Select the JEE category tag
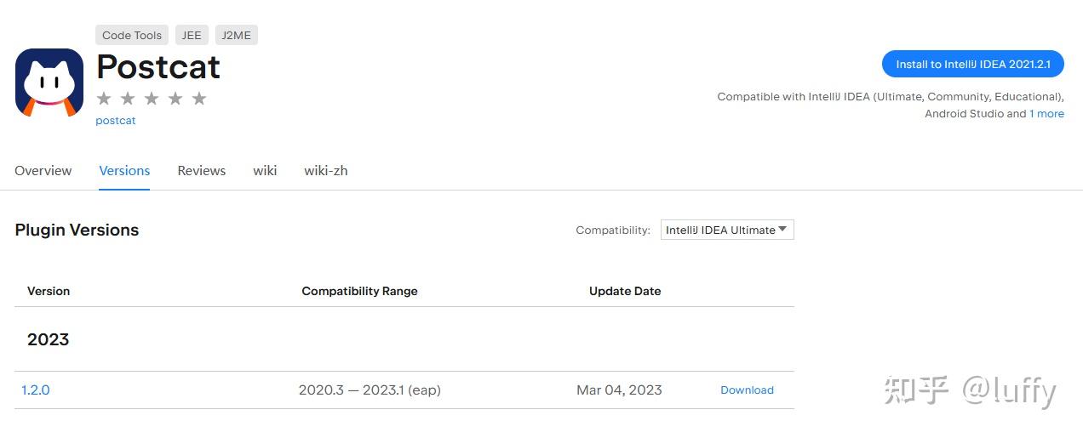This screenshot has height=438, width=1083. [192, 36]
